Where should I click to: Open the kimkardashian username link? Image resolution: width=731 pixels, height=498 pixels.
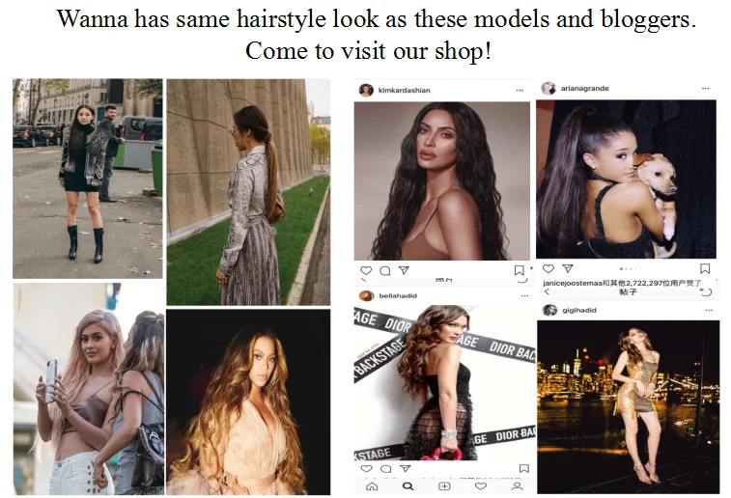pos(405,91)
